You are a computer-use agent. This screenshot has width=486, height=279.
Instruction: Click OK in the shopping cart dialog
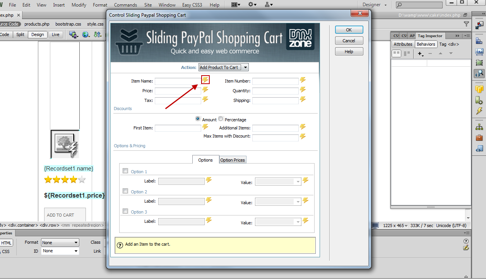click(x=349, y=30)
